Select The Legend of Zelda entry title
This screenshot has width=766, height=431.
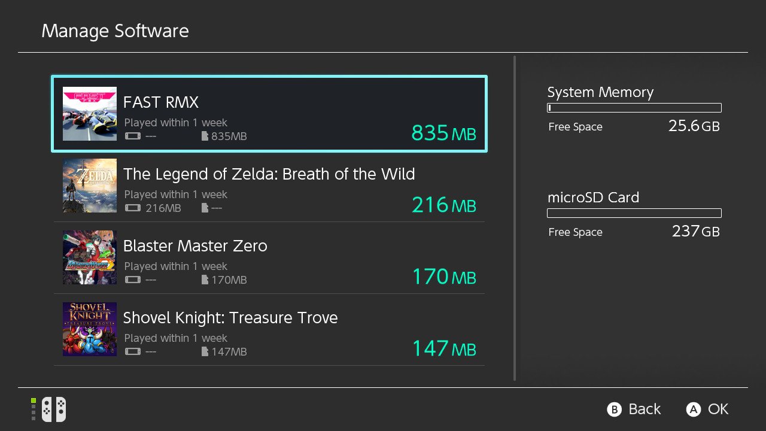[x=269, y=174]
